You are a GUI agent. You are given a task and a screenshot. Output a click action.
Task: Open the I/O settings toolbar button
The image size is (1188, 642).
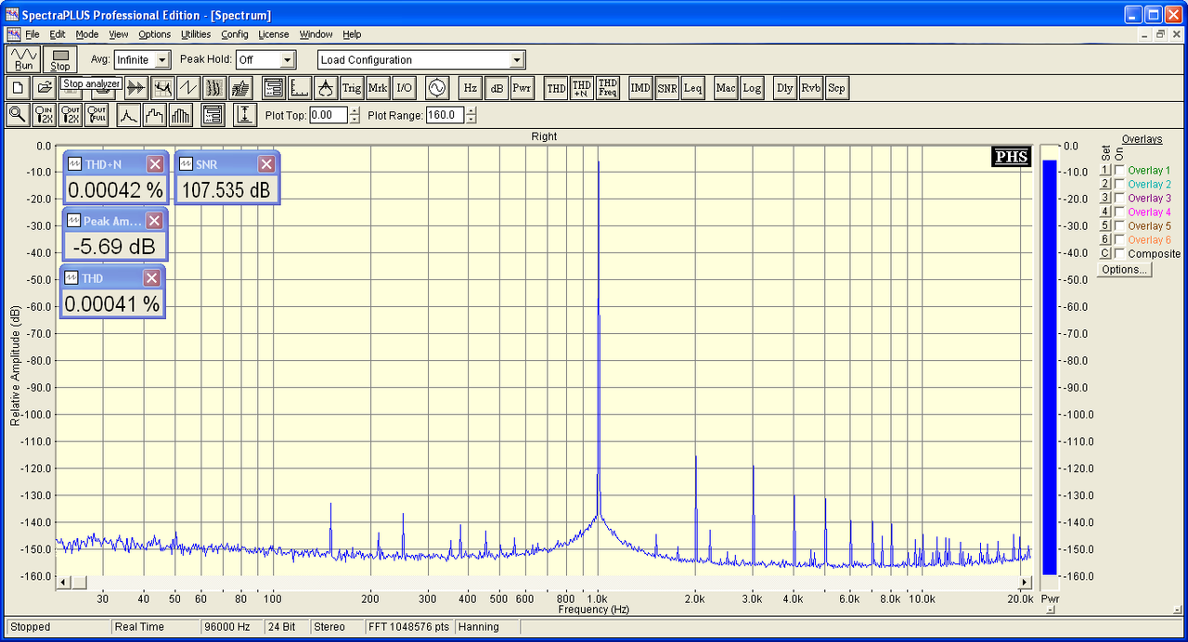404,88
